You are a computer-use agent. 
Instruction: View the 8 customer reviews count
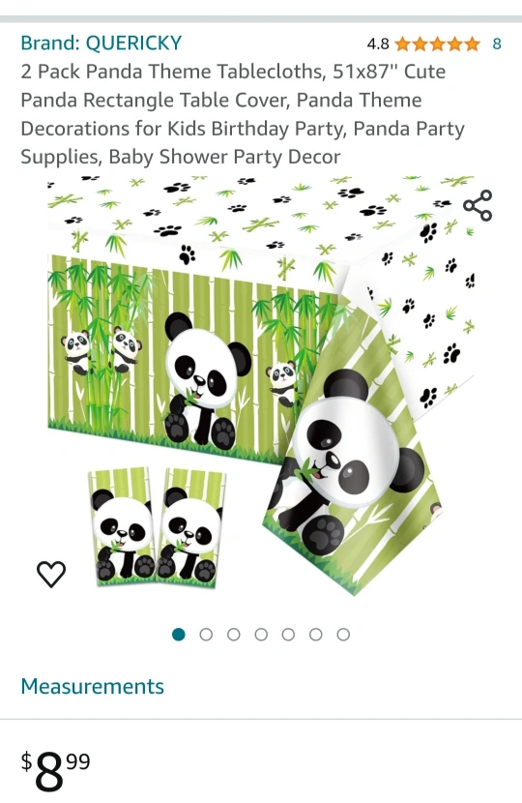(497, 45)
